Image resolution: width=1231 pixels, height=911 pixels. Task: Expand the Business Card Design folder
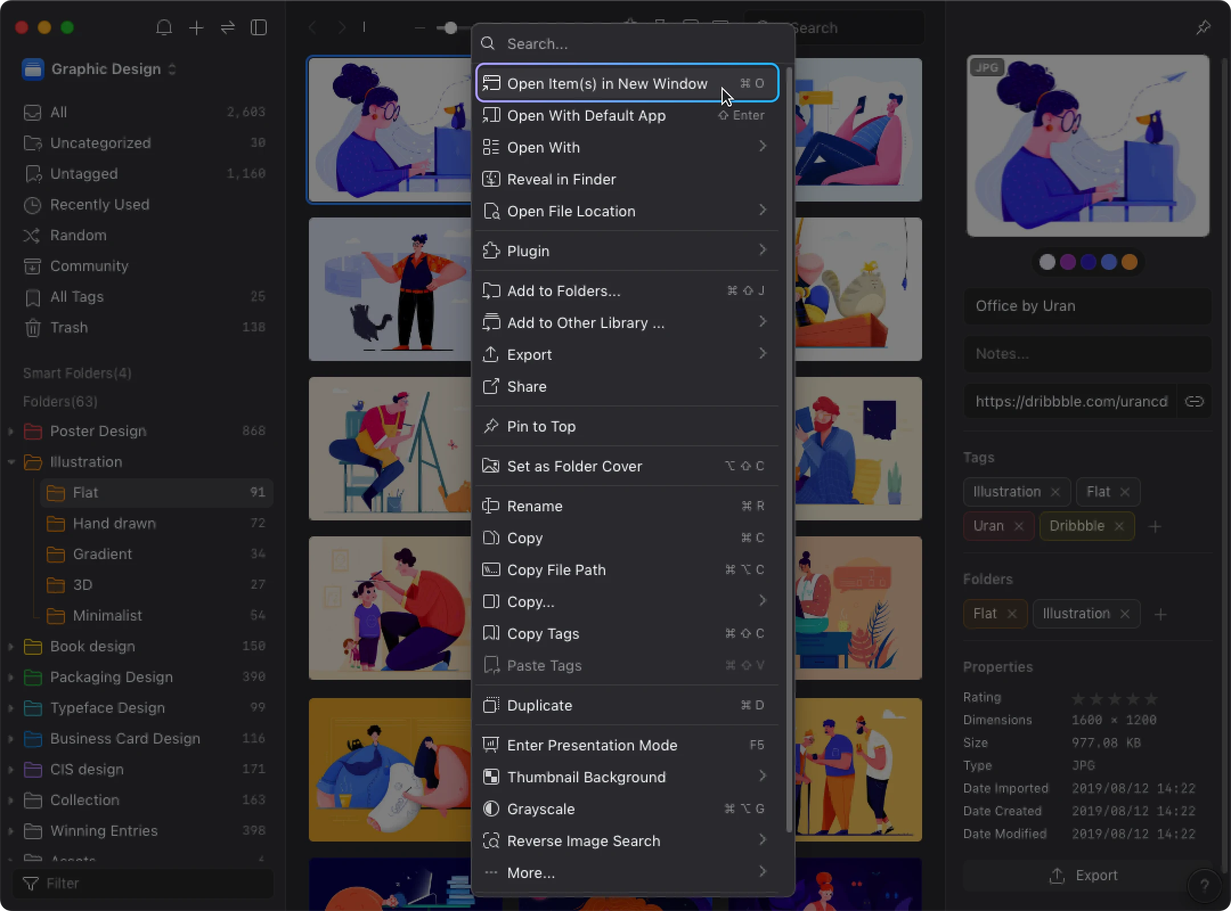[x=11, y=738]
